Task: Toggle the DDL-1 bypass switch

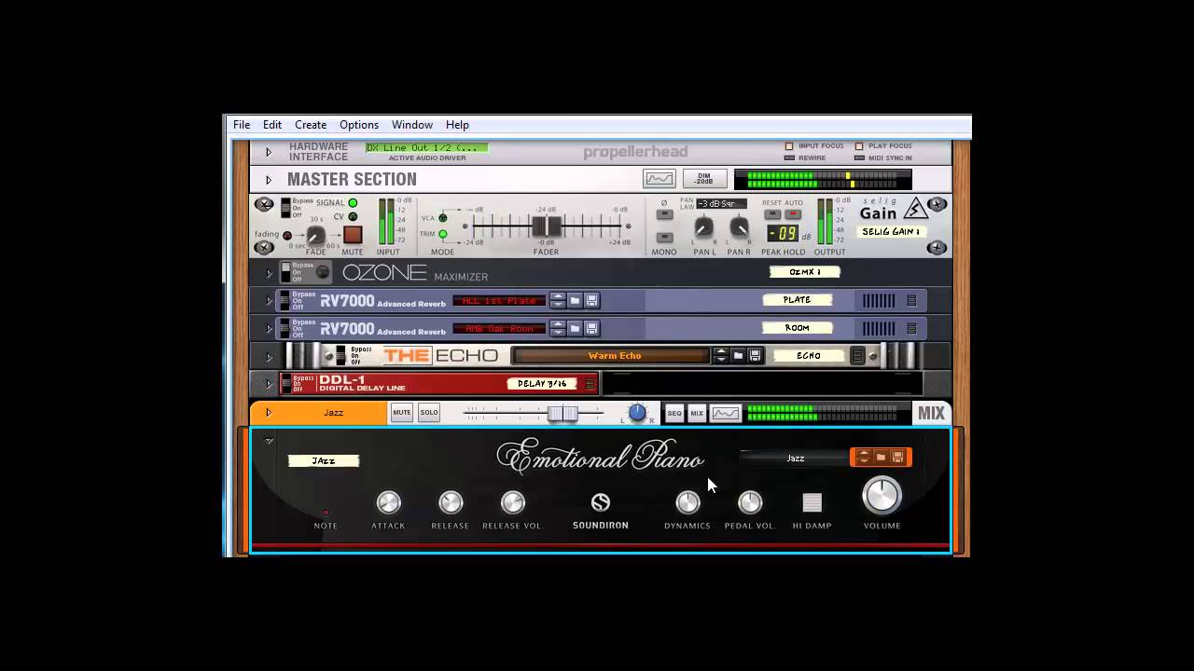Action: tap(285, 383)
